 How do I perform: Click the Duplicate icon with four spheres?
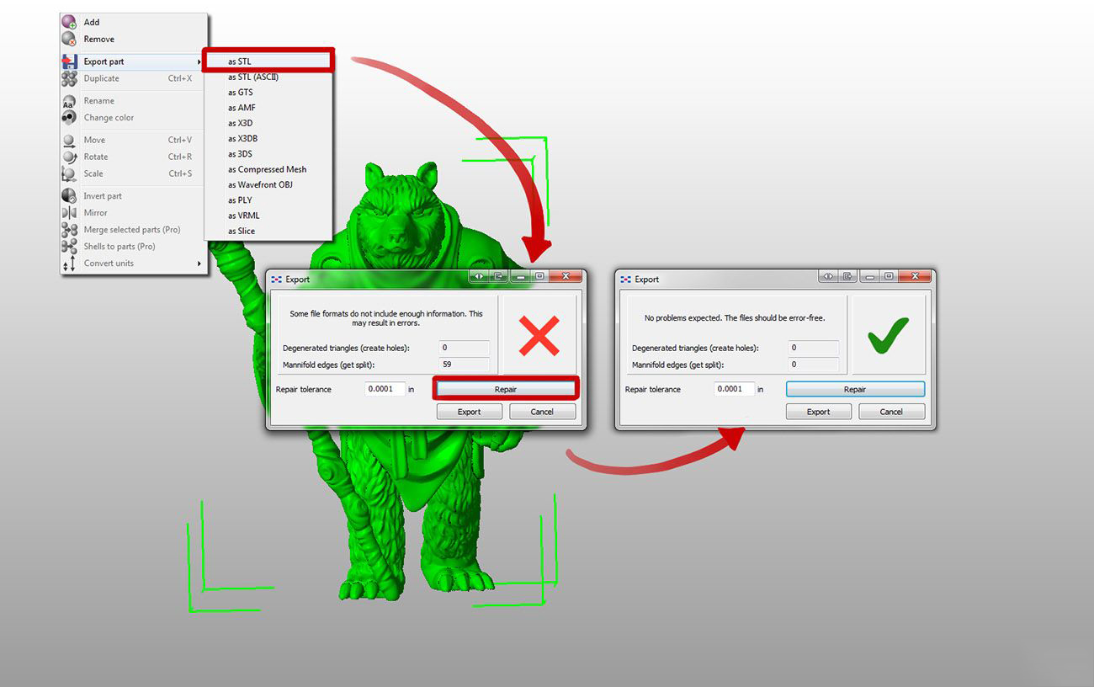tap(70, 78)
